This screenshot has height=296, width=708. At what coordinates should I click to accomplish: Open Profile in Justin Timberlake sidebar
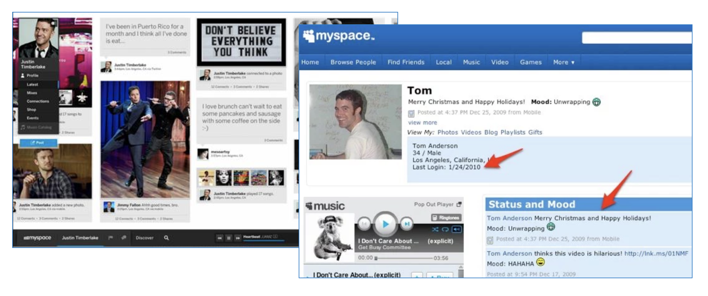point(33,75)
